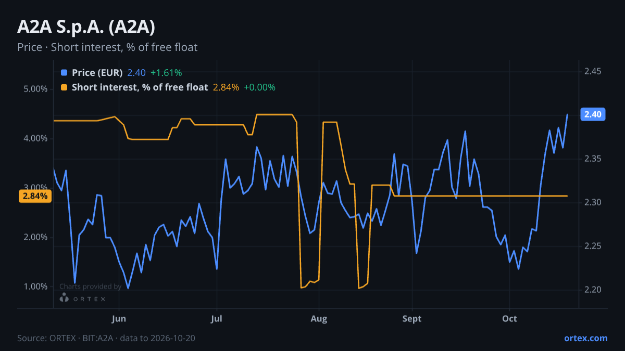Click the +1.61% price change value
The image size is (625, 351).
166,73
